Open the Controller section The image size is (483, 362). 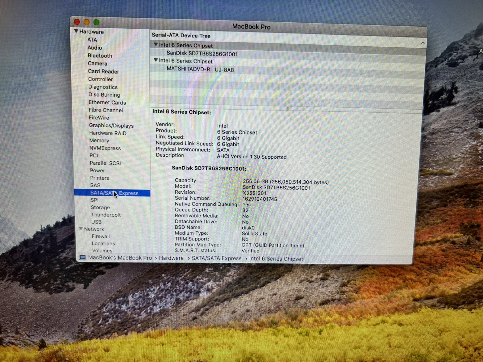(100, 79)
